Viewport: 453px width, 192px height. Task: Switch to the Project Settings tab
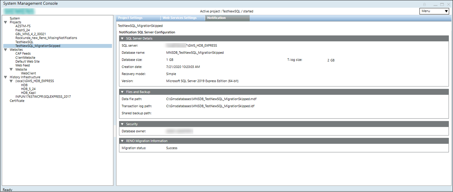click(130, 18)
